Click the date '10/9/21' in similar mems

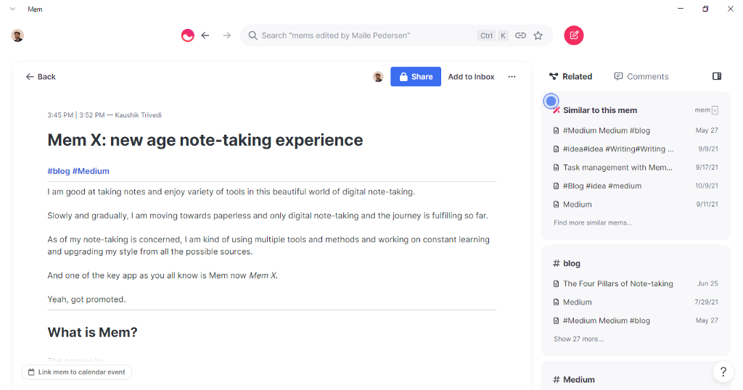(707, 186)
